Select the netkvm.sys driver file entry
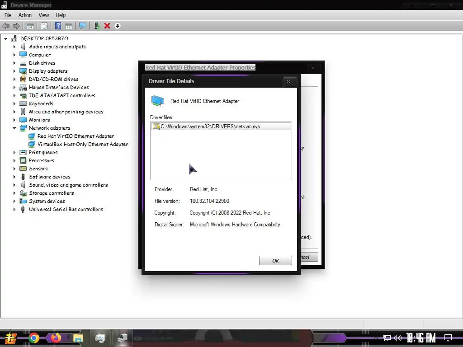Viewport: 463px width, 347px height. pyautogui.click(x=221, y=127)
